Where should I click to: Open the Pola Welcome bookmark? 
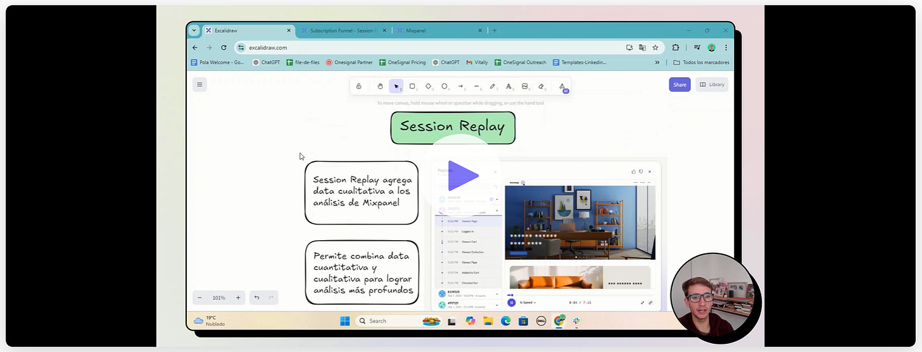pos(218,63)
